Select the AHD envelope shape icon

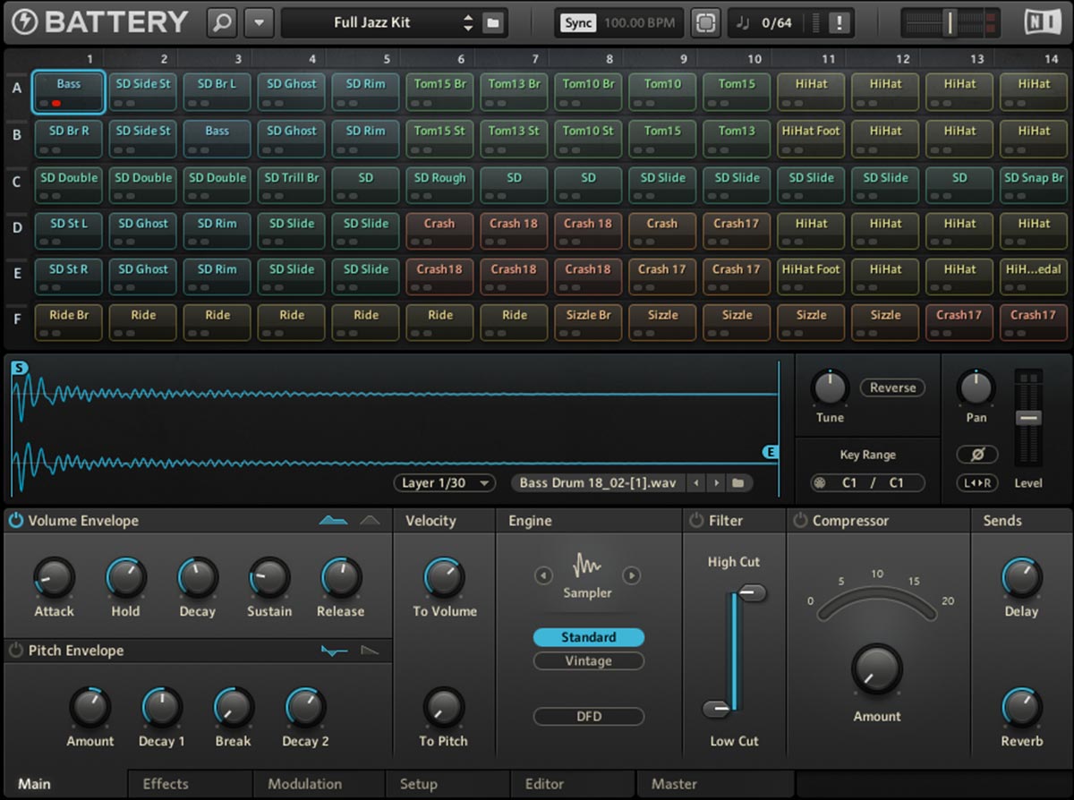tap(370, 521)
